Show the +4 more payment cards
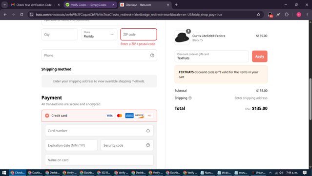Image resolution: width=312 pixels, height=176 pixels. coord(149,116)
